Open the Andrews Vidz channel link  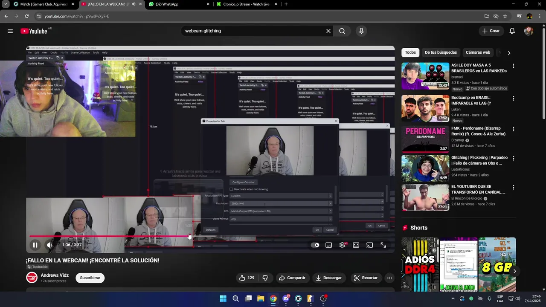point(55,275)
